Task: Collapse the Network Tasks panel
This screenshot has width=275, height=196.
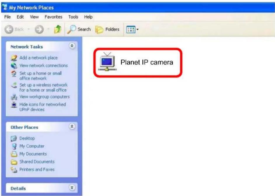Action: coord(72,46)
